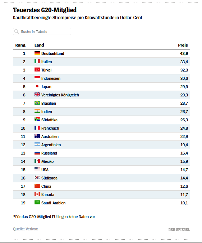The image size is (202, 243).
Task: Click the magnifying glass search icon
Action: (x=17, y=32)
